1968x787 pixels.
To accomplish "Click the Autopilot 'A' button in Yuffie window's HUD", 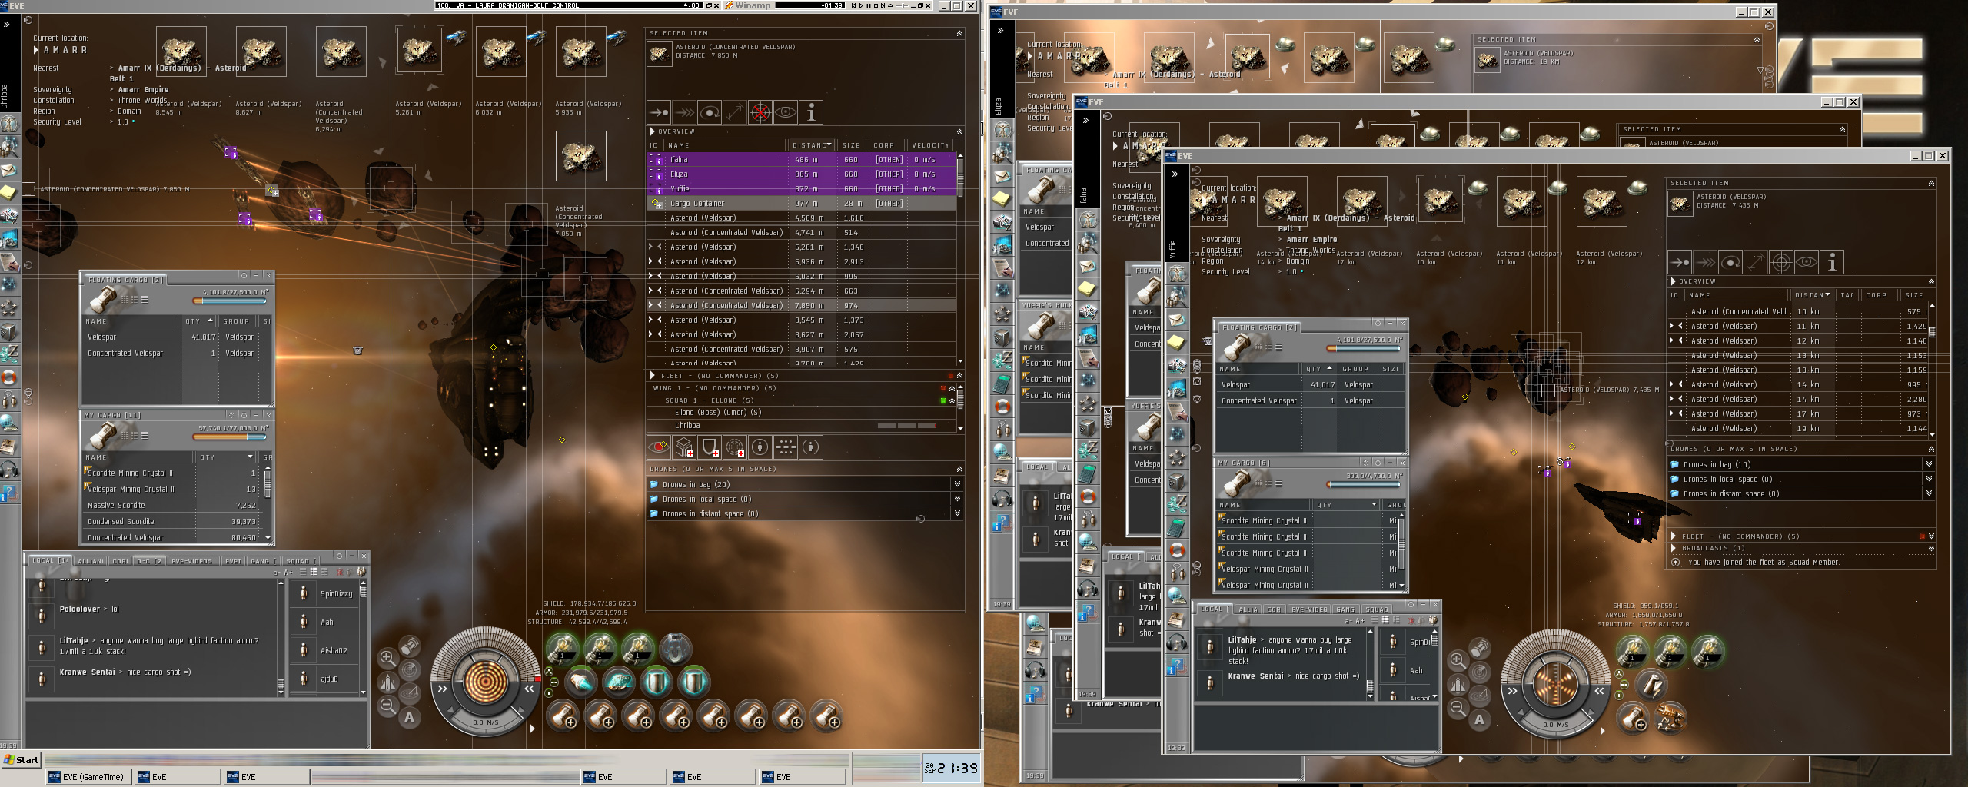I will click(x=1479, y=720).
